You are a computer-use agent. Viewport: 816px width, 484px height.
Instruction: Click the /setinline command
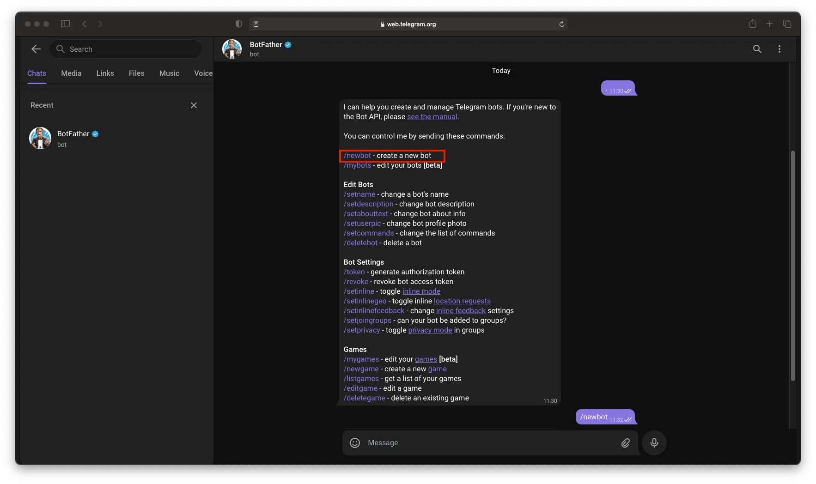coord(359,291)
